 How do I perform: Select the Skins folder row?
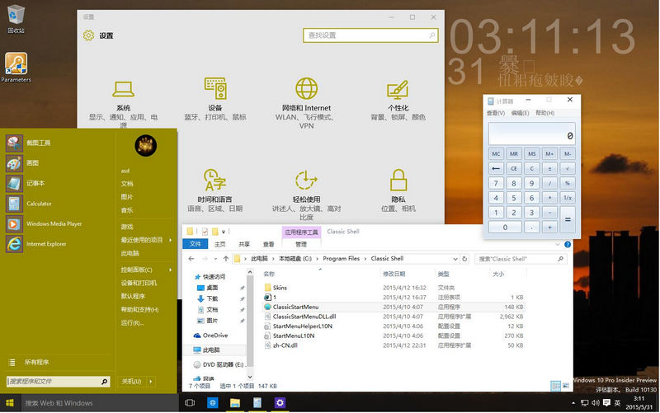coord(394,288)
